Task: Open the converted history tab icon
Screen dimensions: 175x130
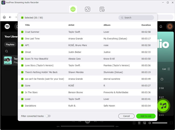Action: pyautogui.click(x=102, y=9)
